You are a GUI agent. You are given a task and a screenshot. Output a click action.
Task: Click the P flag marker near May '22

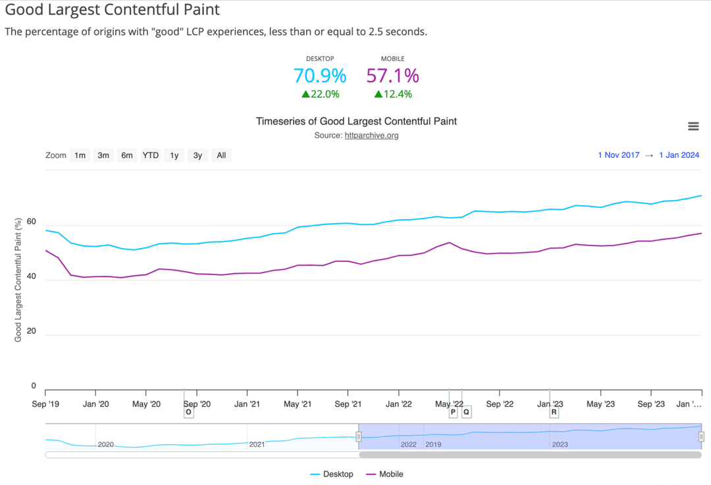click(452, 412)
